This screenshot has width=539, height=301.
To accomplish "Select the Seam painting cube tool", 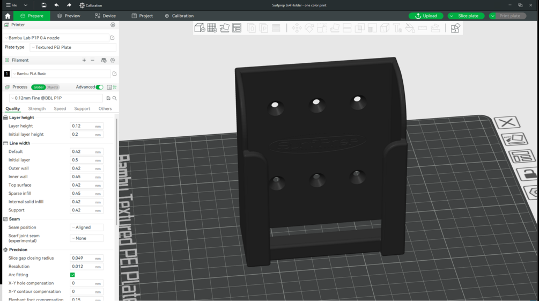I will tap(385, 28).
